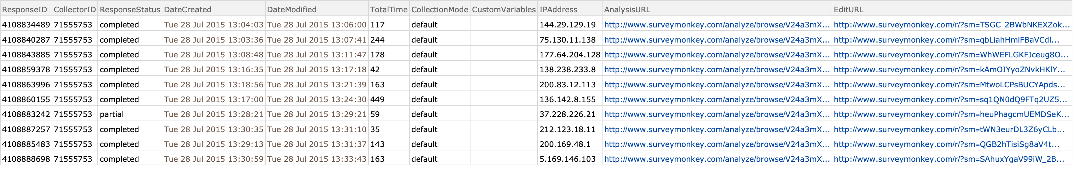Open AnalysisURL link in the partial response row
Viewport: 1073px width, 175px height.
point(717,114)
